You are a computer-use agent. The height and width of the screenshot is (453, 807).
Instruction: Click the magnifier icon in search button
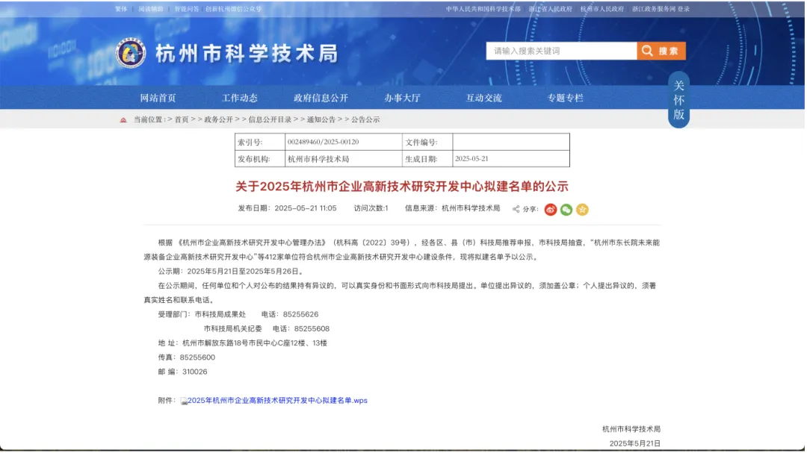point(647,51)
